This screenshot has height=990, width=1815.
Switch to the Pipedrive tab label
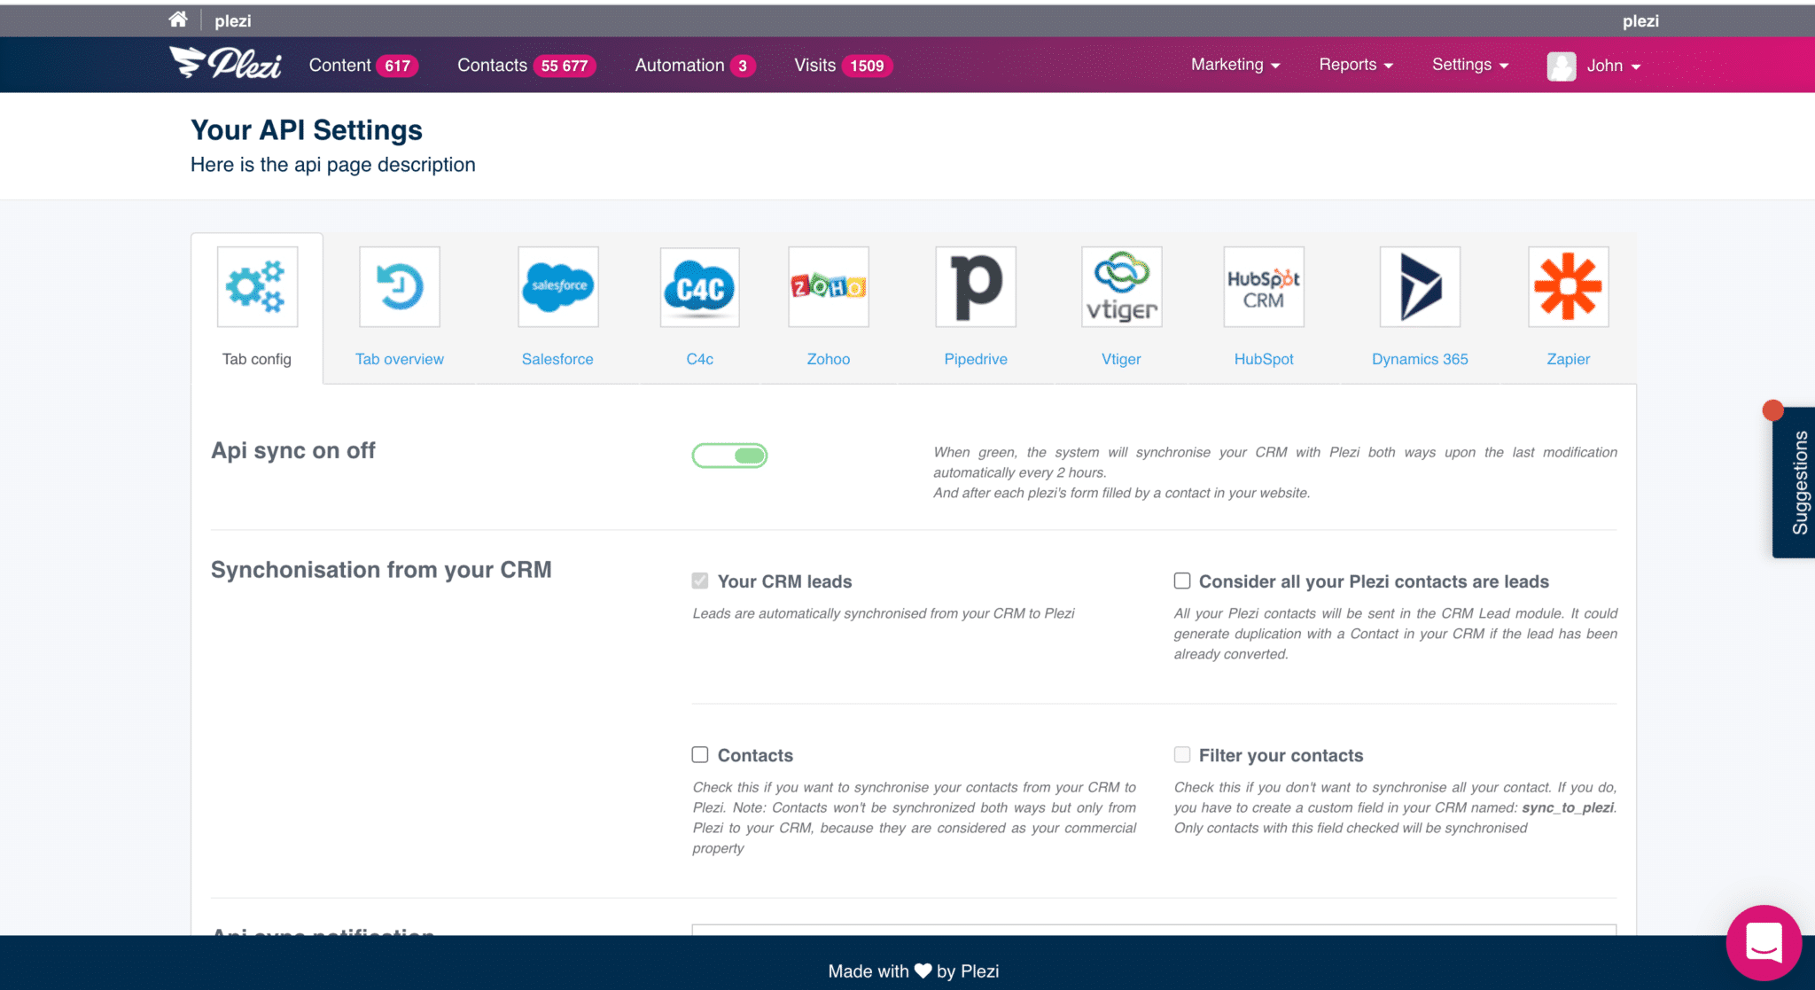click(x=976, y=359)
